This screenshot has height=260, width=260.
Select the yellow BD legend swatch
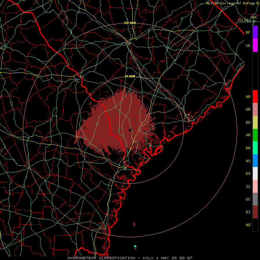point(255,122)
